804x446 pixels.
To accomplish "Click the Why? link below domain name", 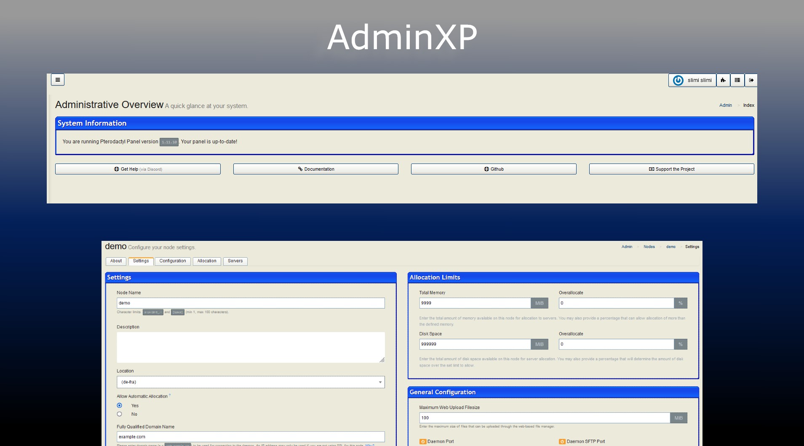I will click(x=369, y=445).
